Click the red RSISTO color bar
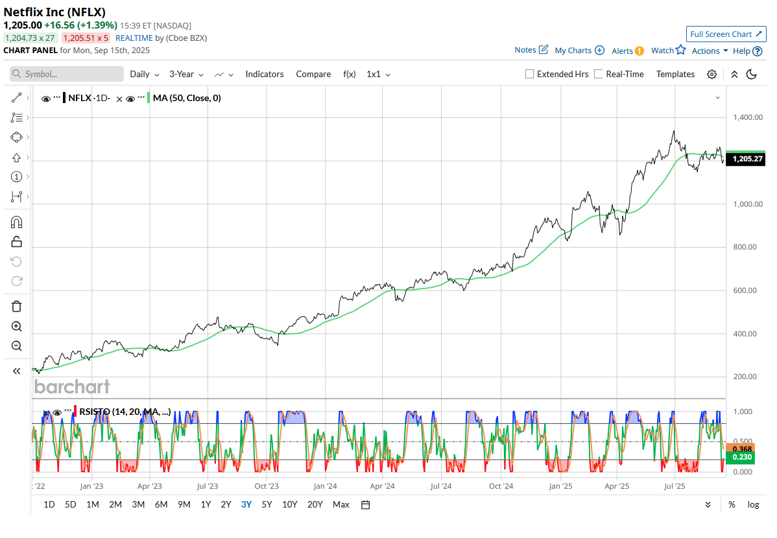 click(x=75, y=412)
